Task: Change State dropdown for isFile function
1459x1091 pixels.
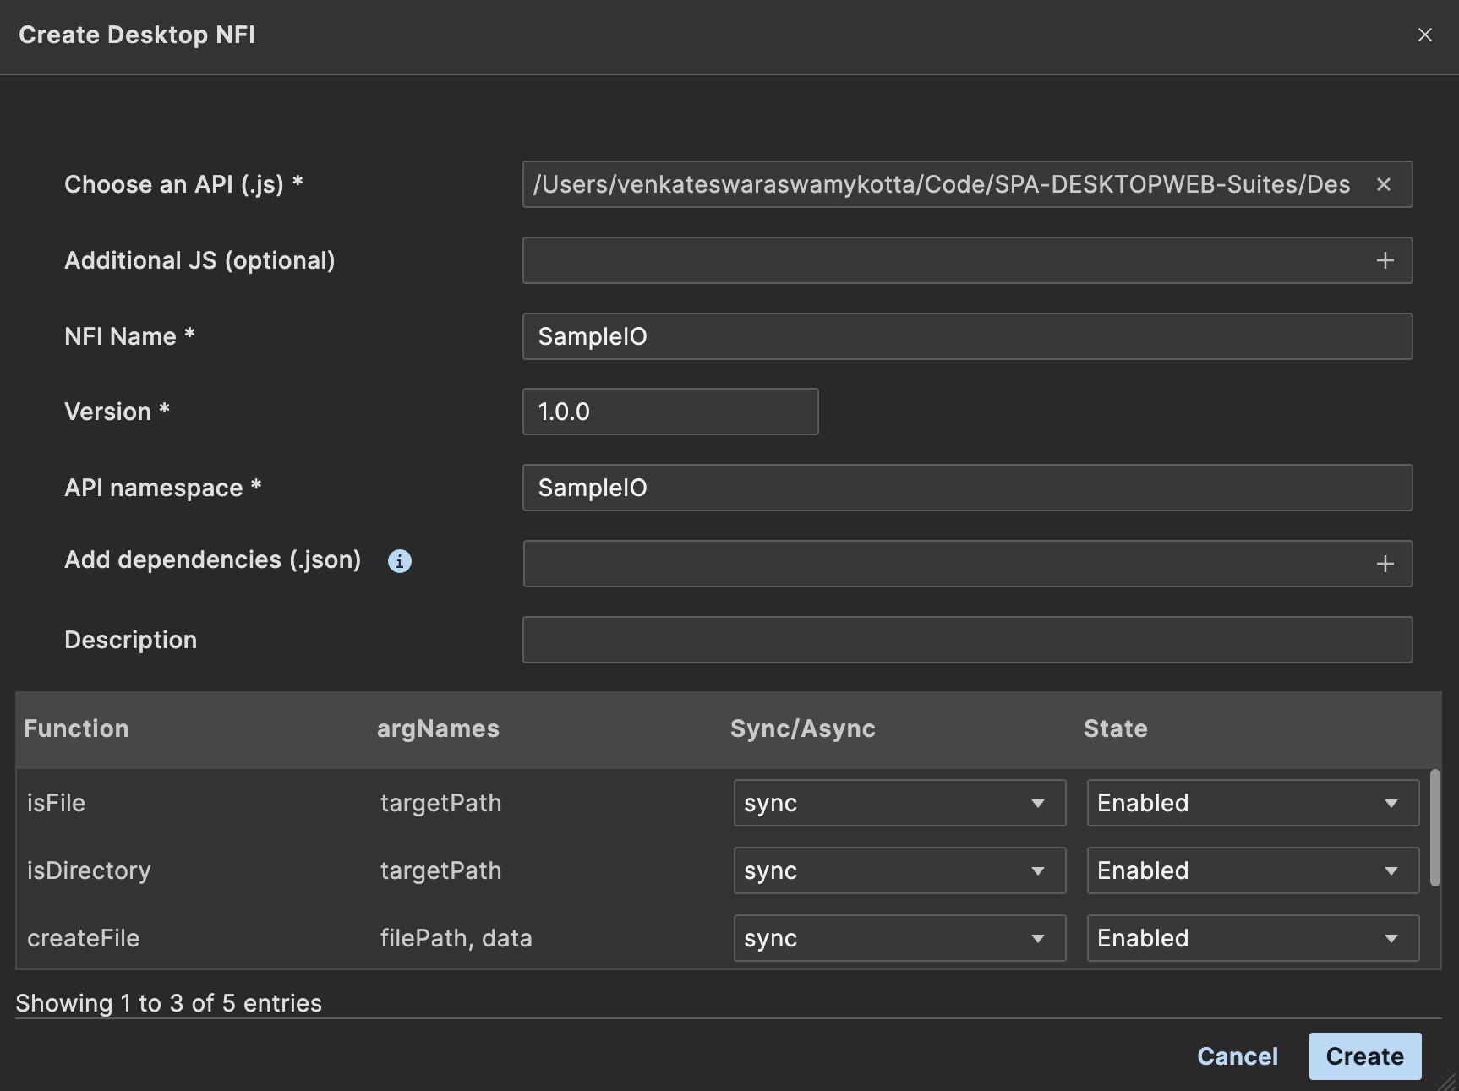Action: 1252,803
